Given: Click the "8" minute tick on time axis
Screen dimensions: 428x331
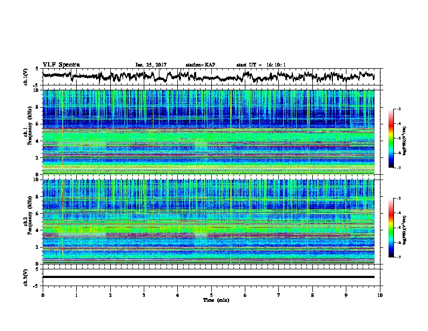Looking at the screenshot, I should [312, 295].
